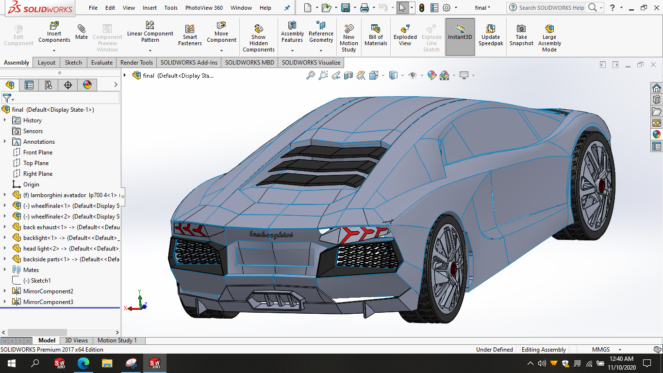The image size is (663, 373).
Task: Select the Front Plane item
Action: 38,152
